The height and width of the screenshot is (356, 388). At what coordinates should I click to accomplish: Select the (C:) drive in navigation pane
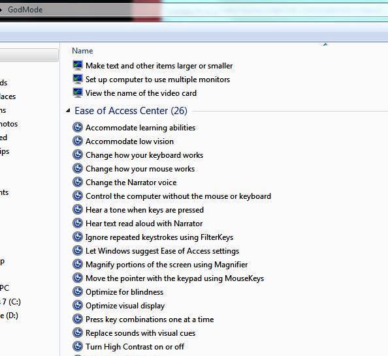pos(10,302)
